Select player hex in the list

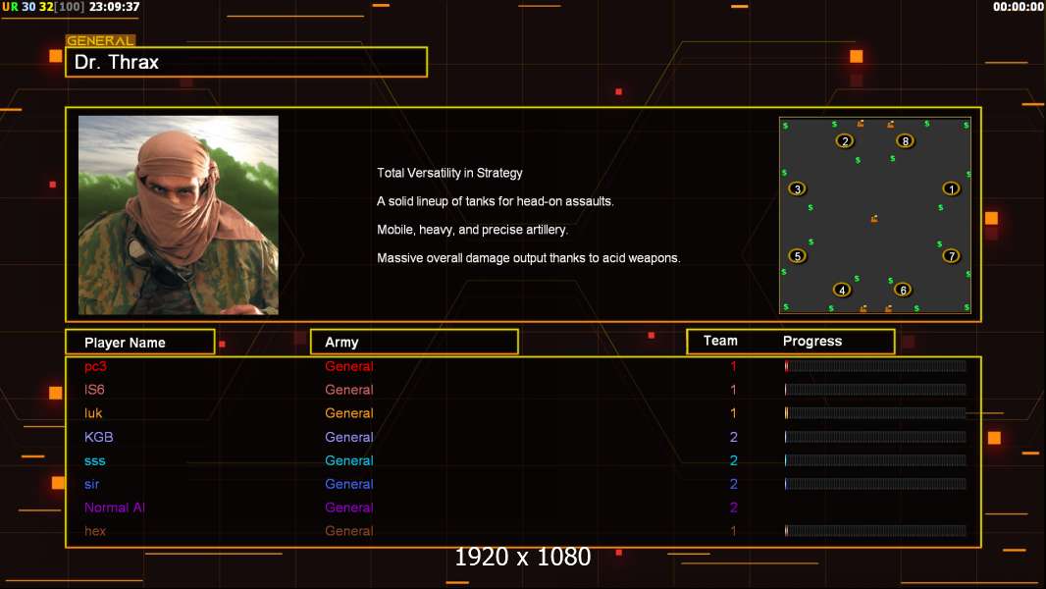95,531
